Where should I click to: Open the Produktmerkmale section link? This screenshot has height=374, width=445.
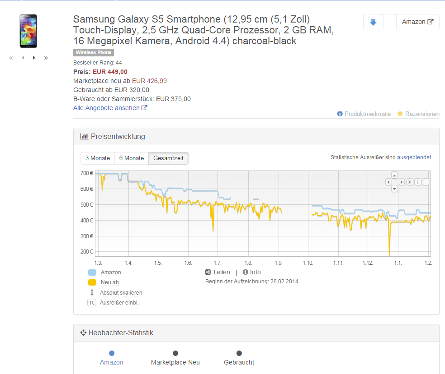tap(364, 114)
